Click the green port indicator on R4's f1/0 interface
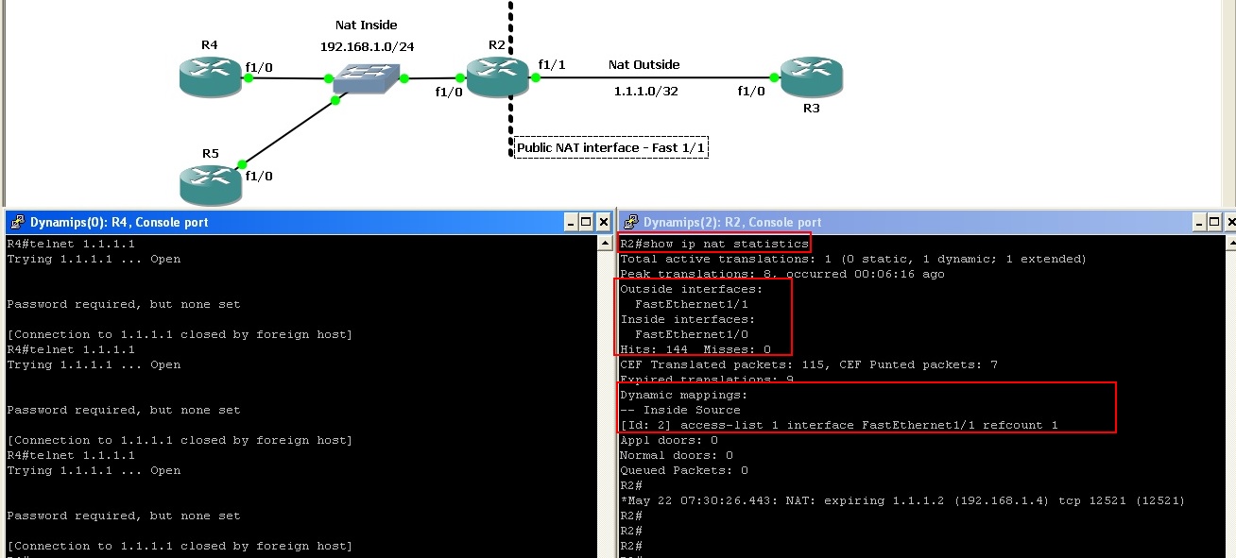Viewport: 1236px width, 558px height. [x=249, y=79]
